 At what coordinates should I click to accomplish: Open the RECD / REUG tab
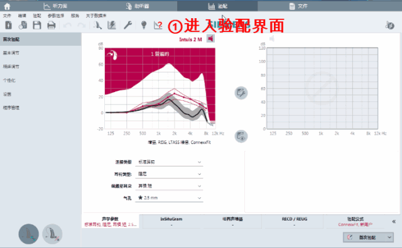click(295, 222)
